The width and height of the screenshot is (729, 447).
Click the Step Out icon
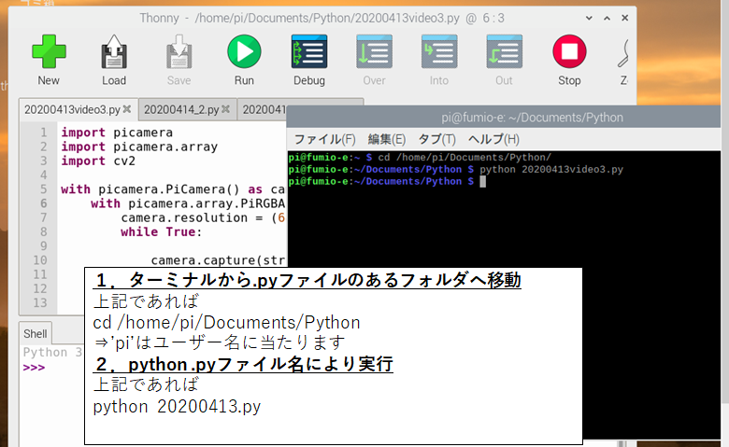pos(505,51)
